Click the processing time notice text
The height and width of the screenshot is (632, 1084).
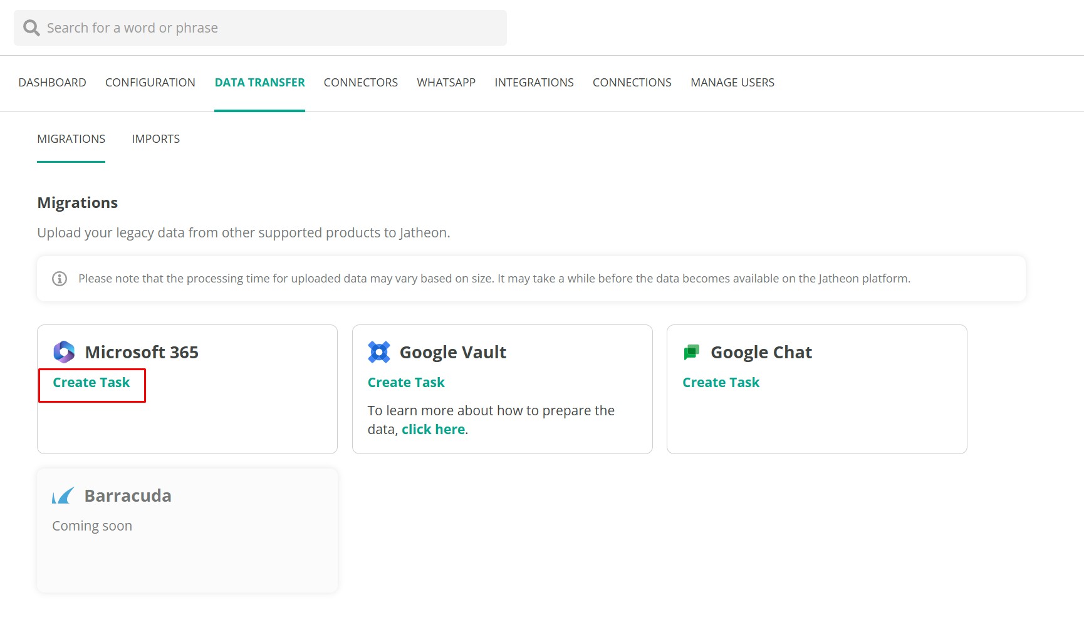(494, 279)
